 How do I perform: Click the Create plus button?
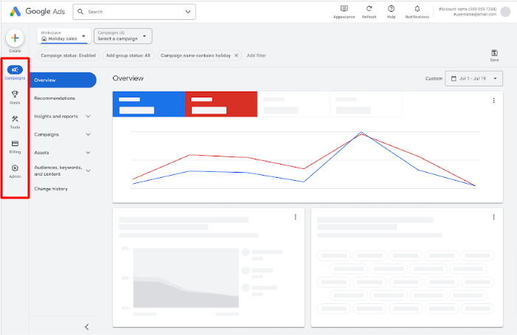tap(15, 38)
